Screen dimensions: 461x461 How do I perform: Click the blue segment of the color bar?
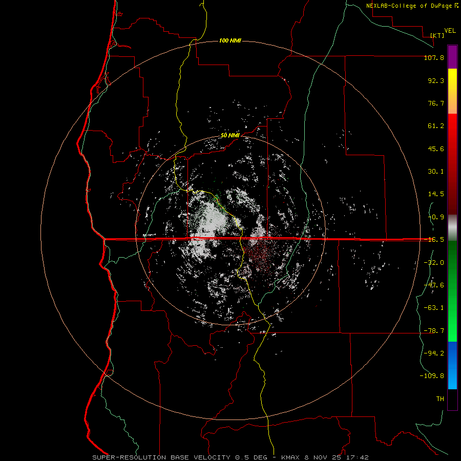pos(452,365)
